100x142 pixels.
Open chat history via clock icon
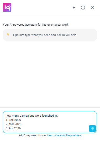pyautogui.click(x=83, y=7)
